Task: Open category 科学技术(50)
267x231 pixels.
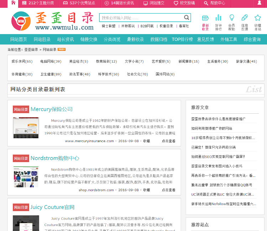Action: tap(109, 74)
